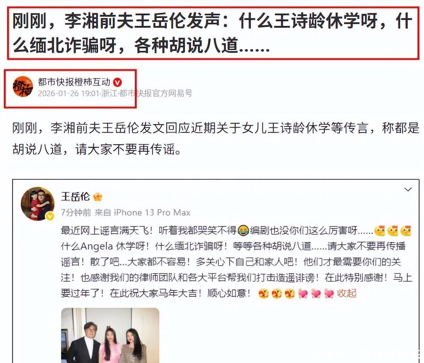Click the last pink heart emoji
Viewport: 424px width, 363px height.
tap(329, 293)
